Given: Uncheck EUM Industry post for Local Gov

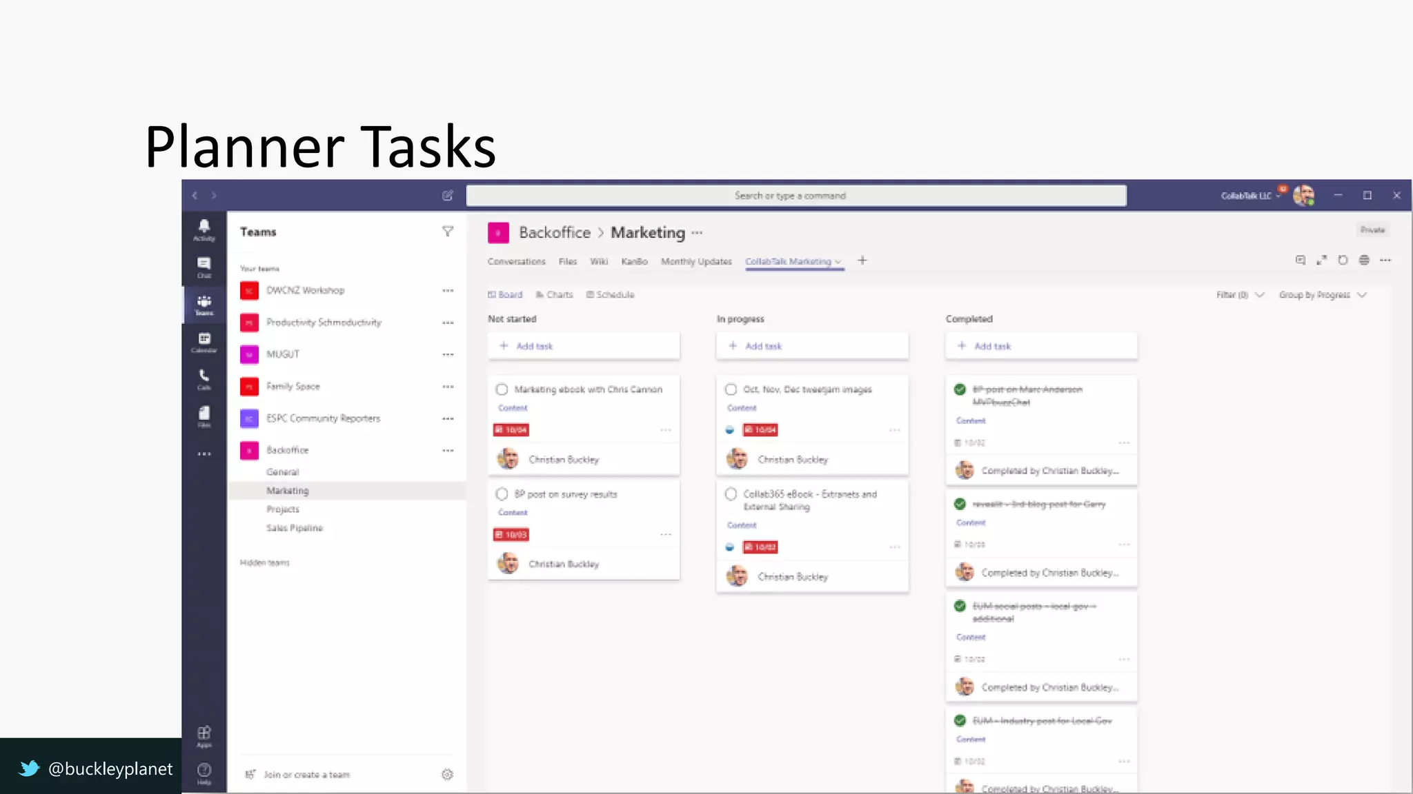Looking at the screenshot, I should click(x=960, y=720).
